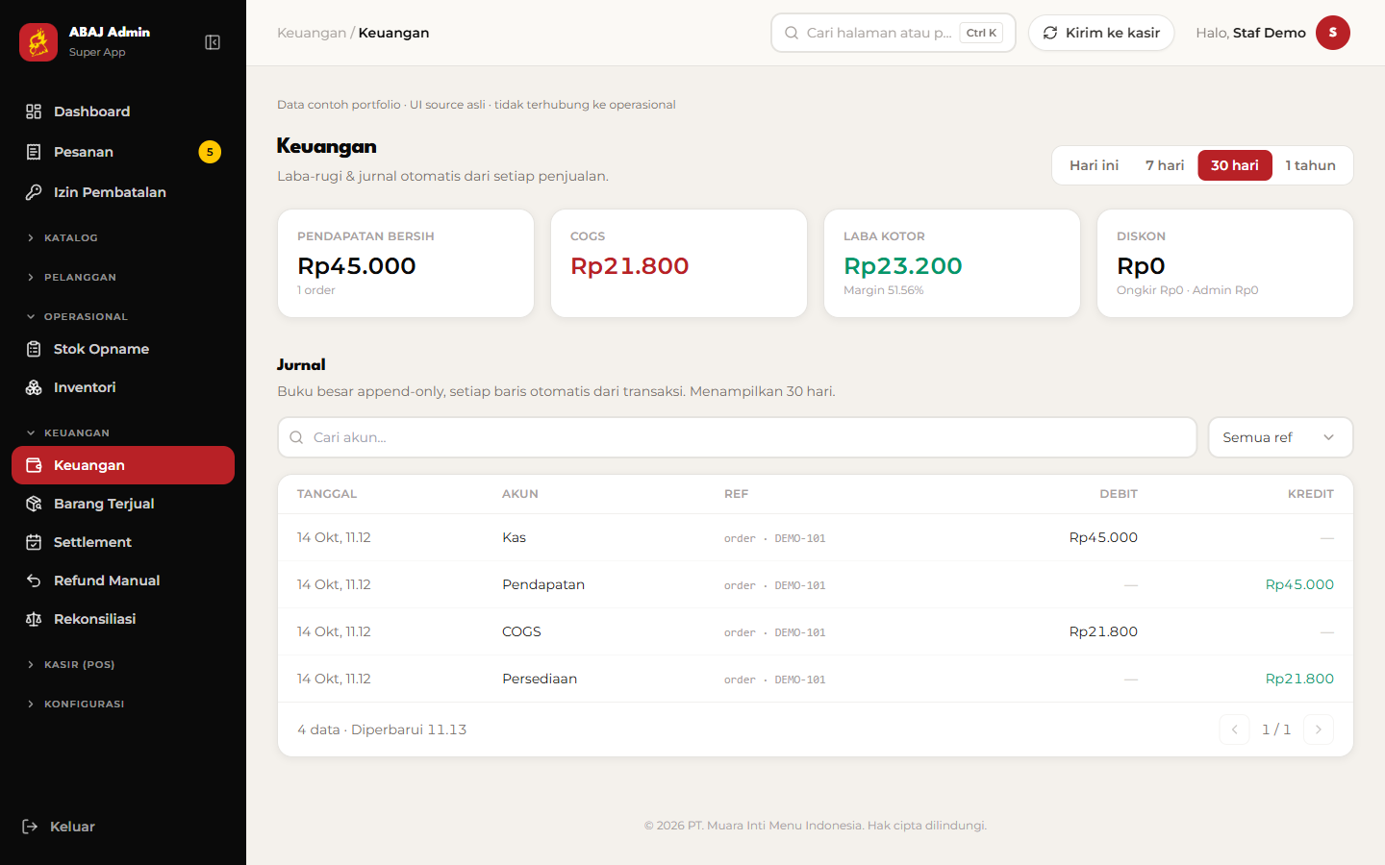Click the Settlement calendar icon
This screenshot has height=865, width=1385.
pyautogui.click(x=34, y=542)
